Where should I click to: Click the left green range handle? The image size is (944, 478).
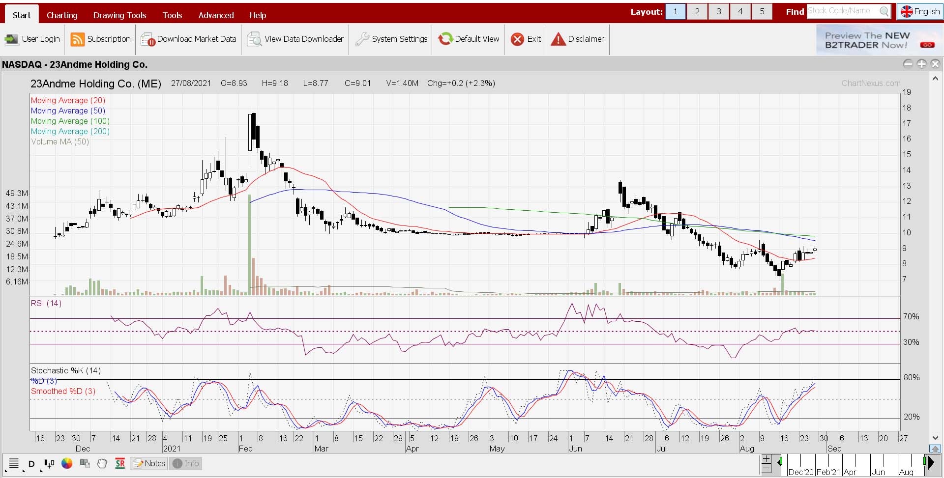point(780,462)
